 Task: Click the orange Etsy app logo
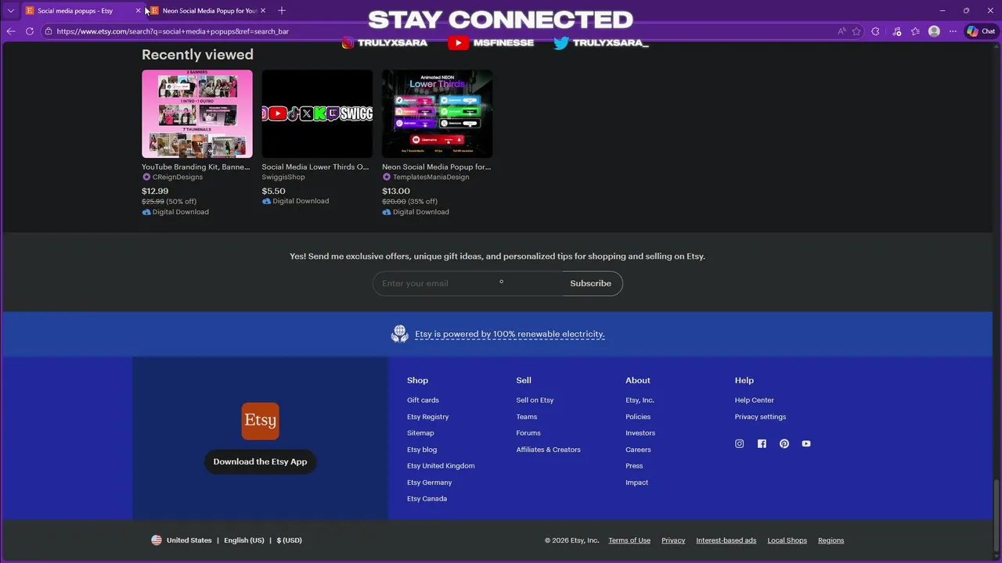point(260,421)
